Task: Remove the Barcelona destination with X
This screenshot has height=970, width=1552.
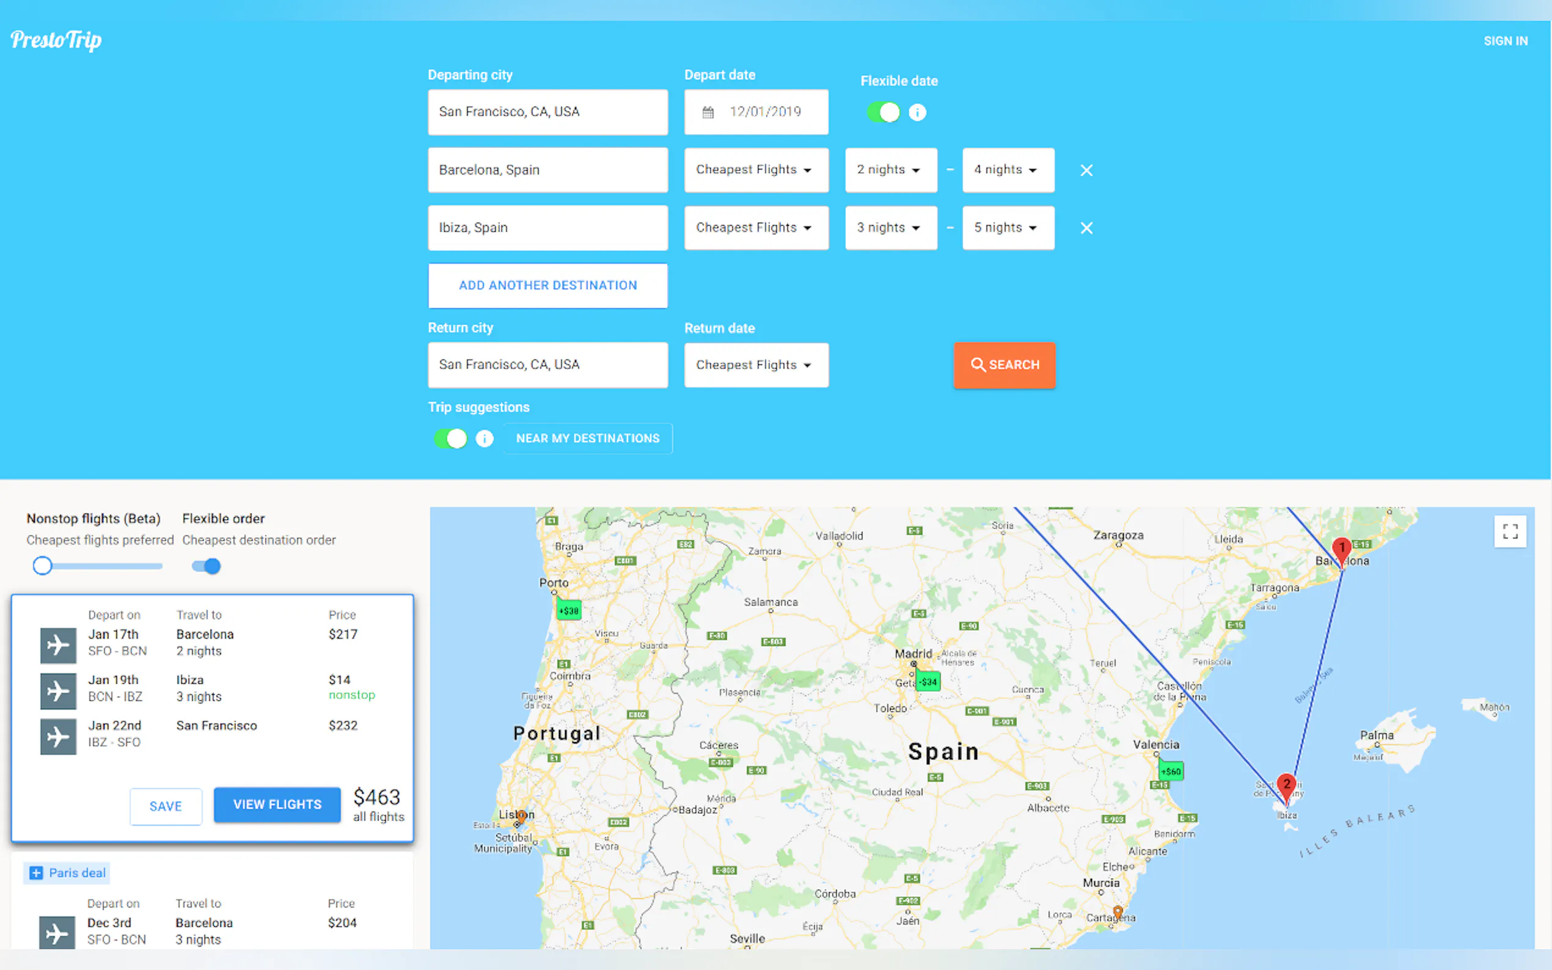Action: (x=1086, y=170)
